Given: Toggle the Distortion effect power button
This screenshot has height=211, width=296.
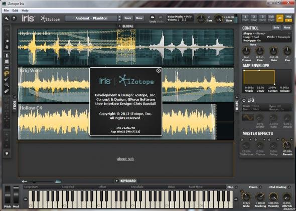Looking at the screenshot, I should tap(242, 140).
